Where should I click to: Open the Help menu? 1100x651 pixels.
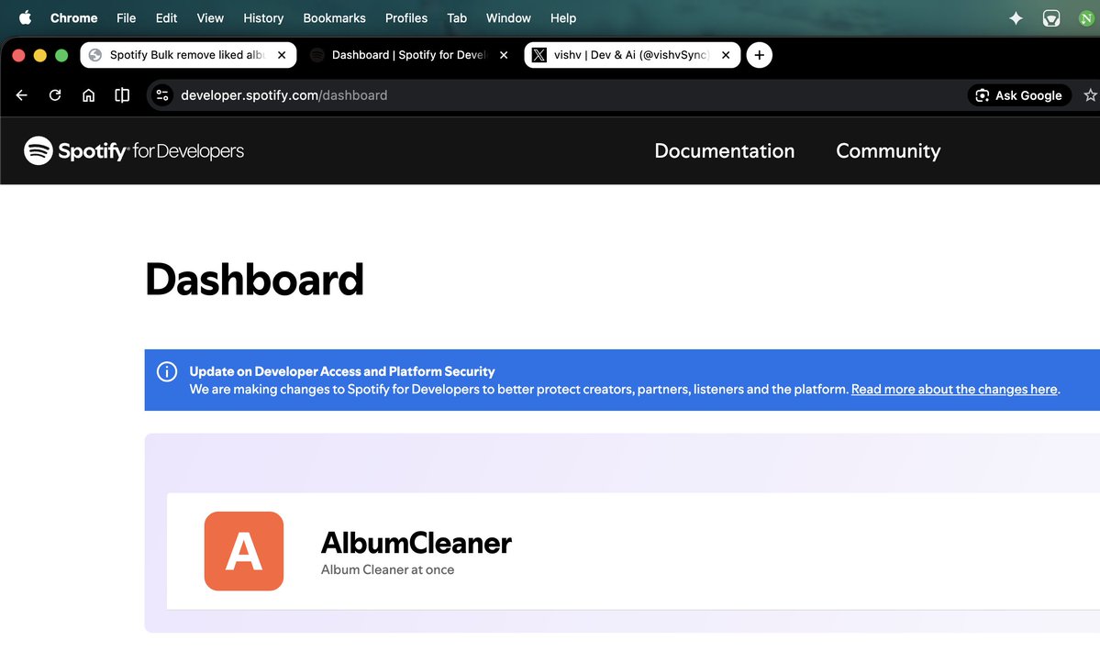click(x=562, y=17)
